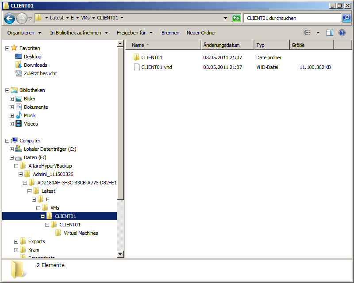The image size is (354, 283).
Task: Open Help via the blue question mark
Action: pos(342,33)
